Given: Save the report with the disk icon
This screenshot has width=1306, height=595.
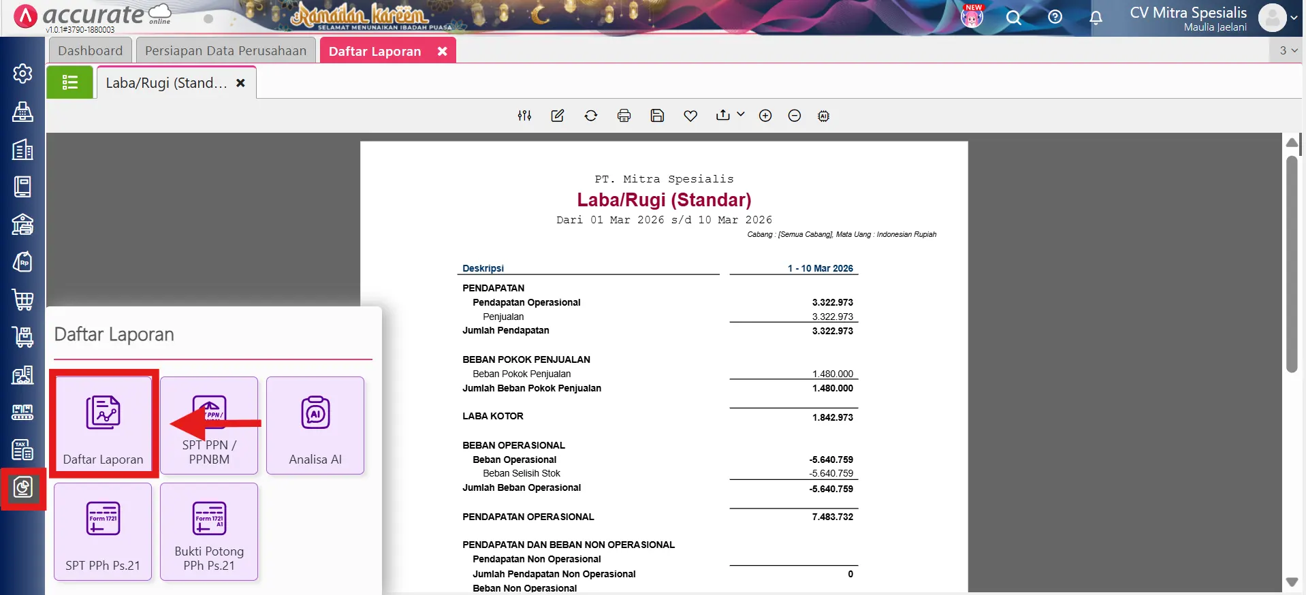Looking at the screenshot, I should click(x=657, y=116).
